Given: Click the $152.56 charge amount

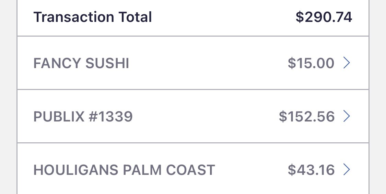Looking at the screenshot, I should coord(306,116).
